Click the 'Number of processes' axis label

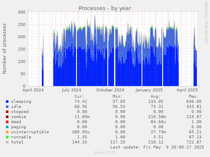tap(4, 49)
